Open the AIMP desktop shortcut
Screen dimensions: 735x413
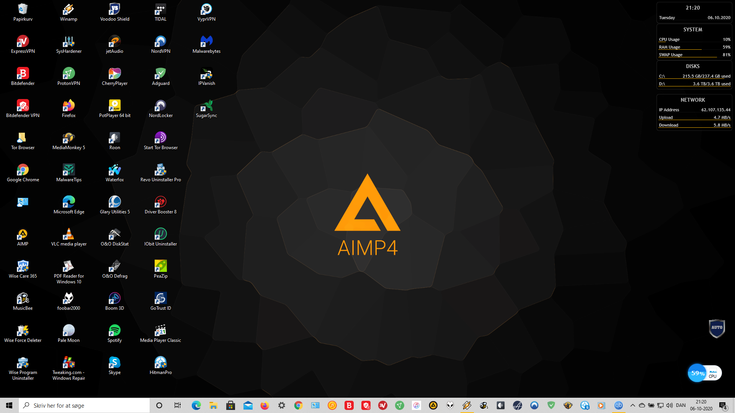point(23,234)
